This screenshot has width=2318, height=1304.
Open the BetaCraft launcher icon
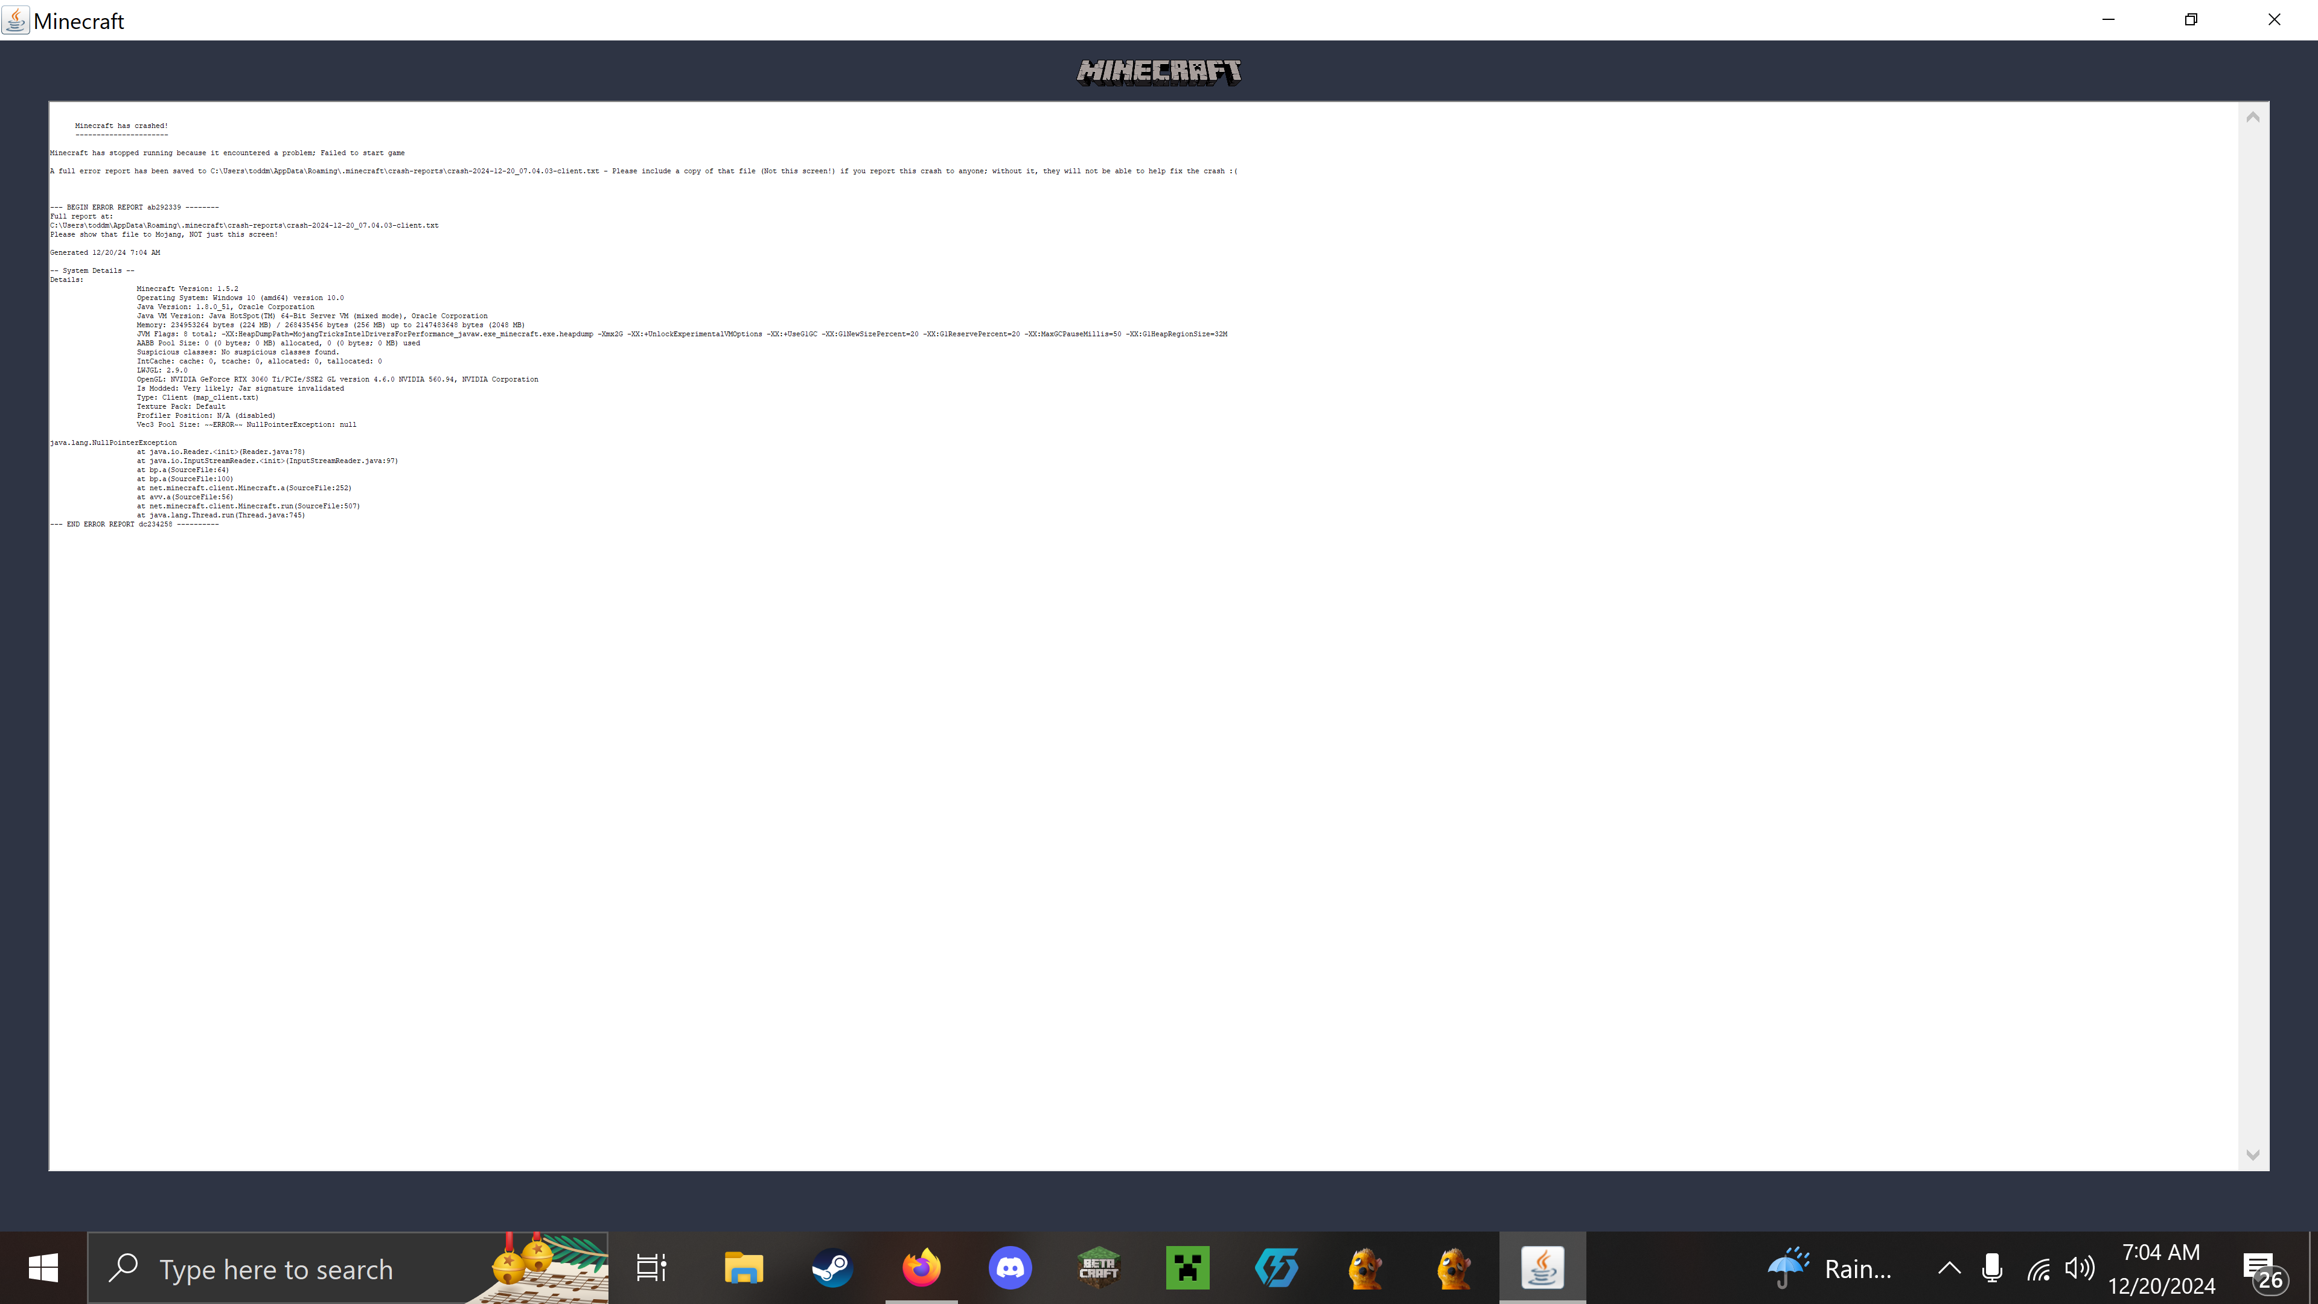tap(1099, 1267)
